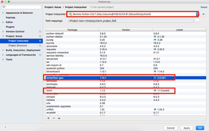209x131 pixels.
Task: Open the interpreter settings gear icon
Action: (203, 14)
